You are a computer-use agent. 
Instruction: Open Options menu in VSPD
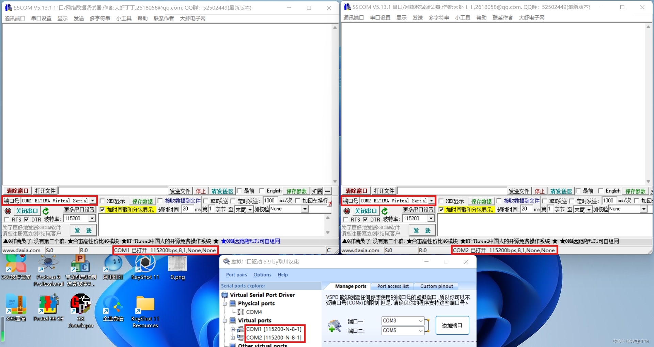click(262, 275)
